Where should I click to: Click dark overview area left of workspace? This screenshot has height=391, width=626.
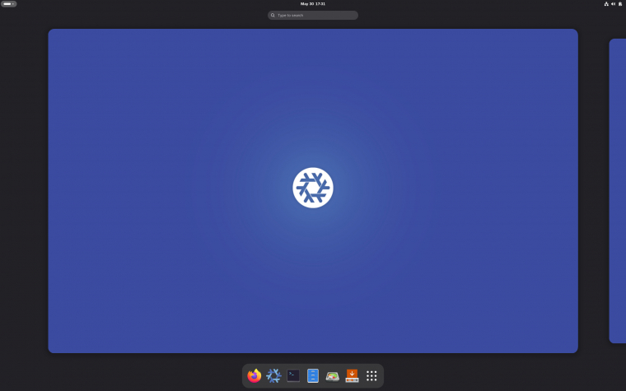(24, 191)
